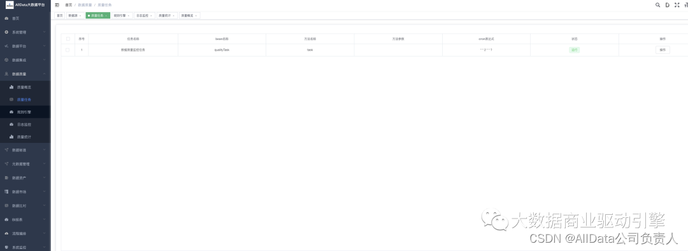Click the 数据标准 paper-plane icon
This screenshot has width=688, height=251.
click(6, 150)
